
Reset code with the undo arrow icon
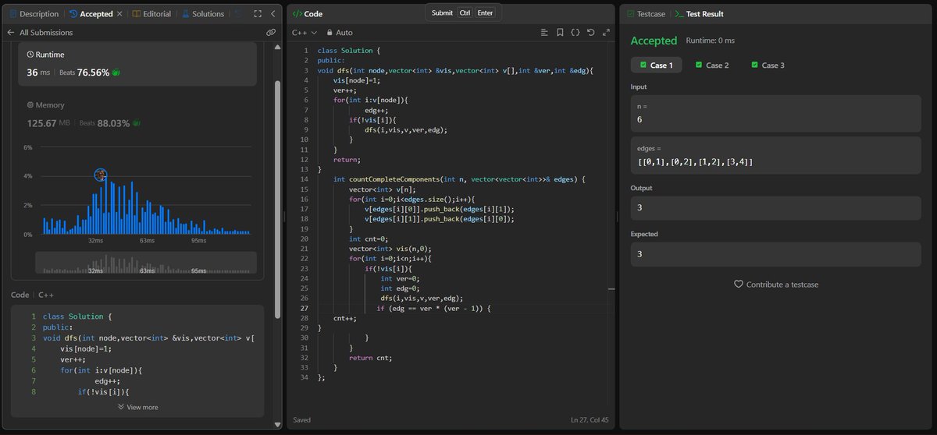point(591,33)
